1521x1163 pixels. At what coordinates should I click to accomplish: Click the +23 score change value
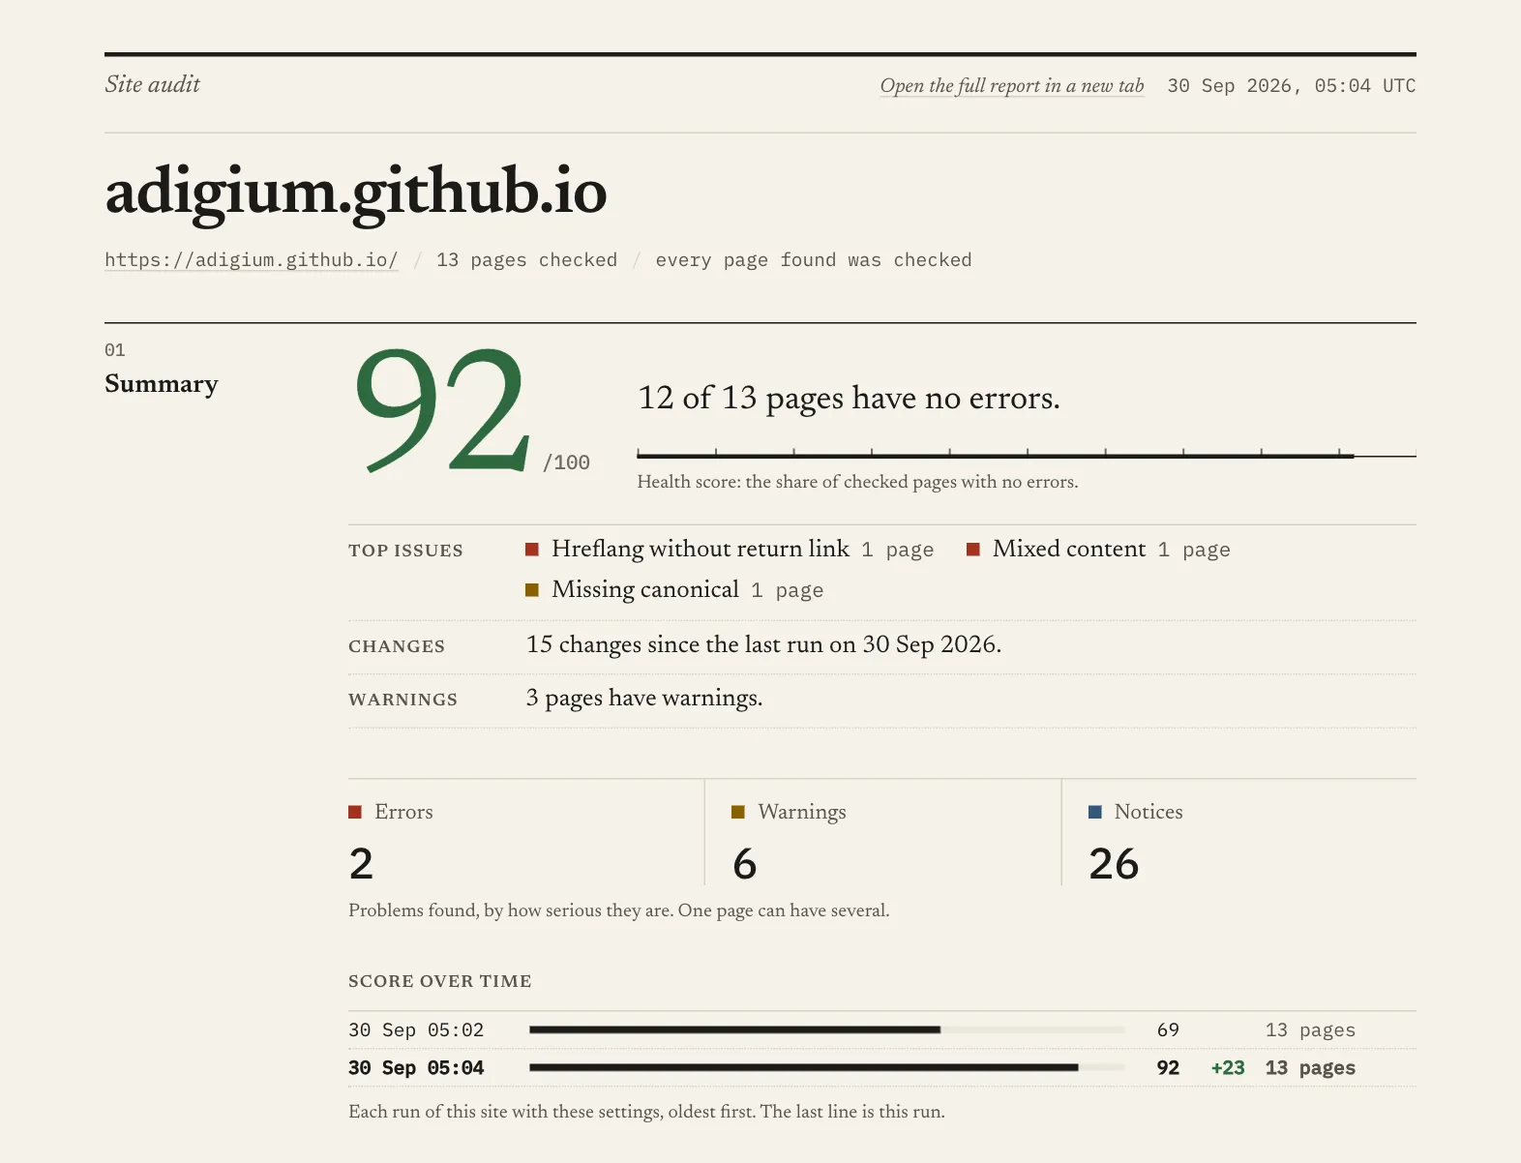tap(1228, 1068)
